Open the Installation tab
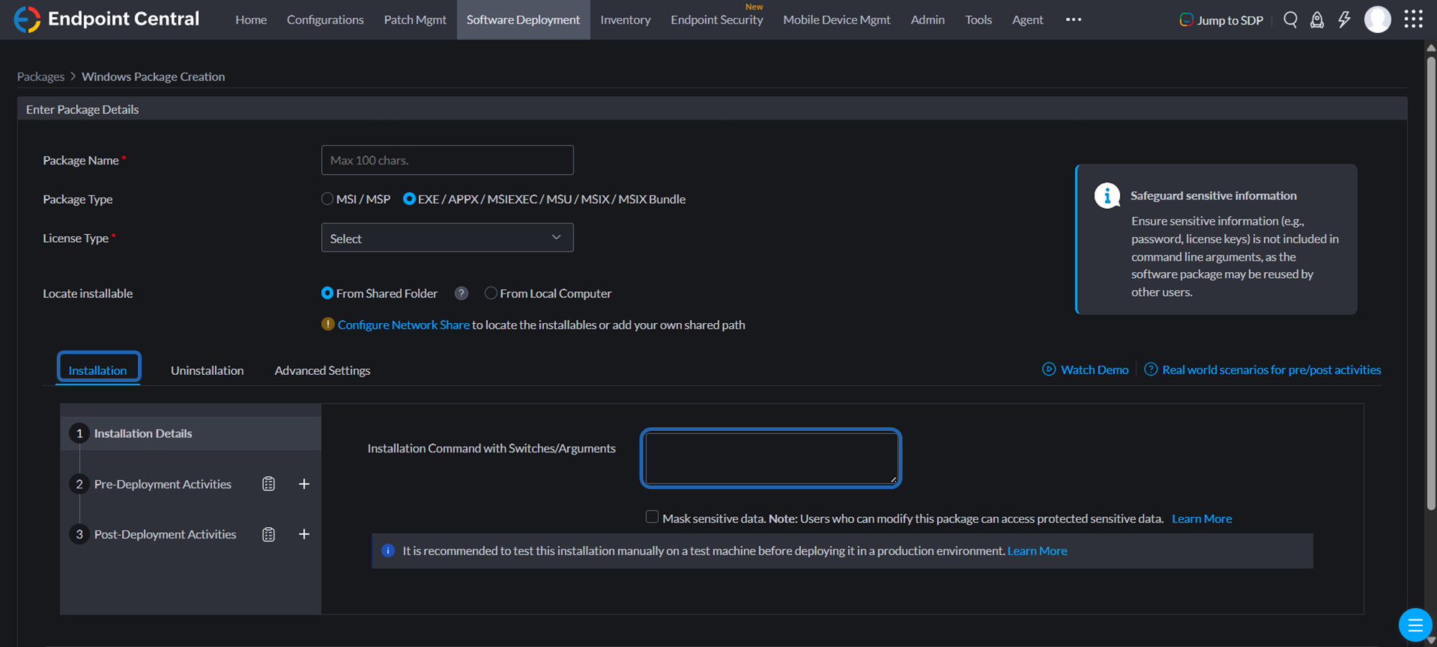1437x647 pixels. [98, 371]
